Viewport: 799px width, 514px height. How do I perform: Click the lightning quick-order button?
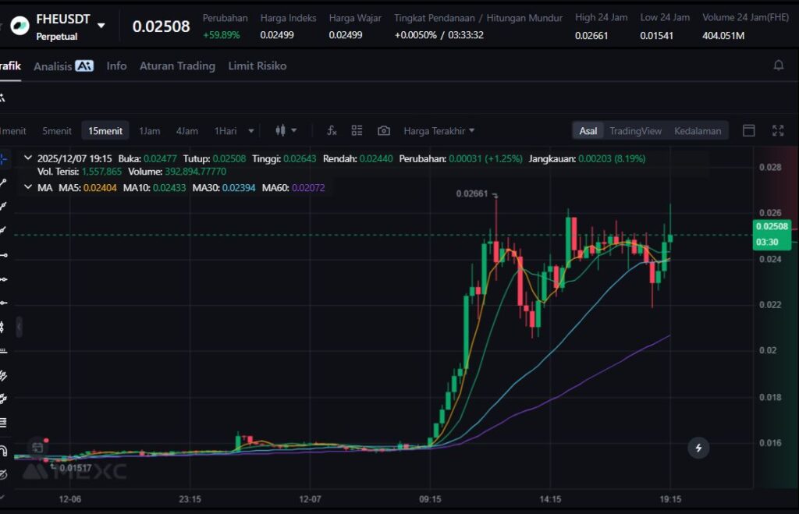(x=698, y=448)
